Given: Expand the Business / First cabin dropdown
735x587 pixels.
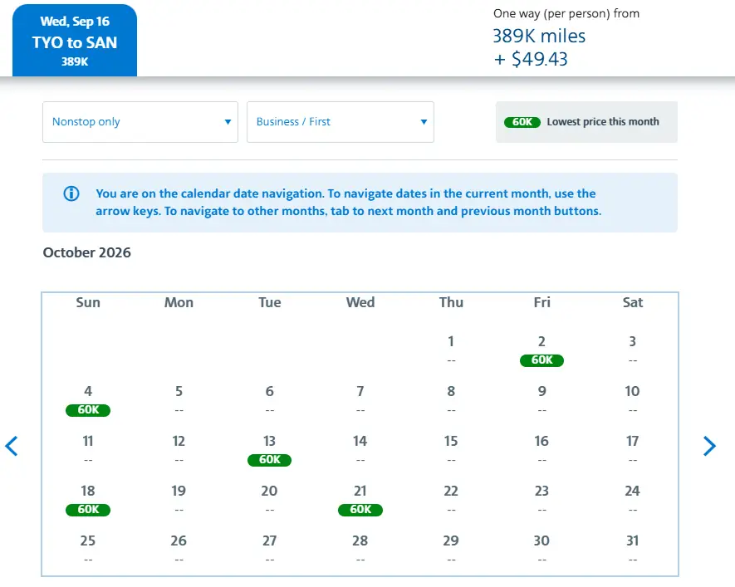Looking at the screenshot, I should coord(340,122).
